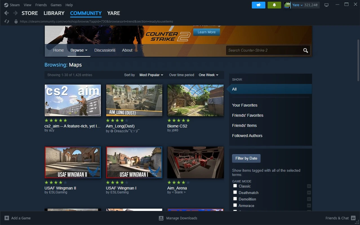The width and height of the screenshot is (360, 225).
Task: Enable the Classic game mode checkbox
Action: click(x=235, y=186)
